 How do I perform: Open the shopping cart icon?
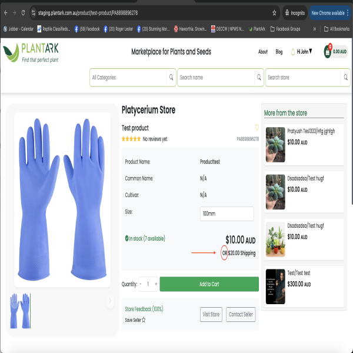[327, 52]
